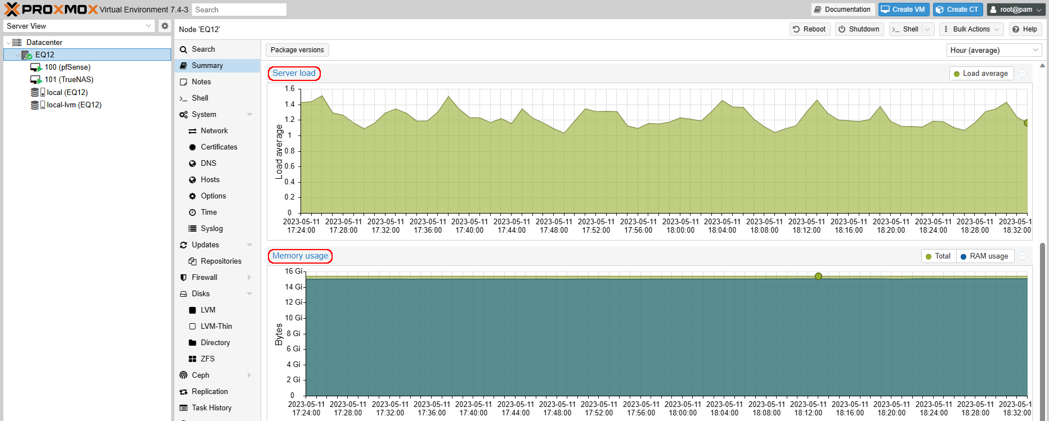The height and width of the screenshot is (421, 1049).
Task: Toggle the Load average legend entry
Action: (x=981, y=74)
